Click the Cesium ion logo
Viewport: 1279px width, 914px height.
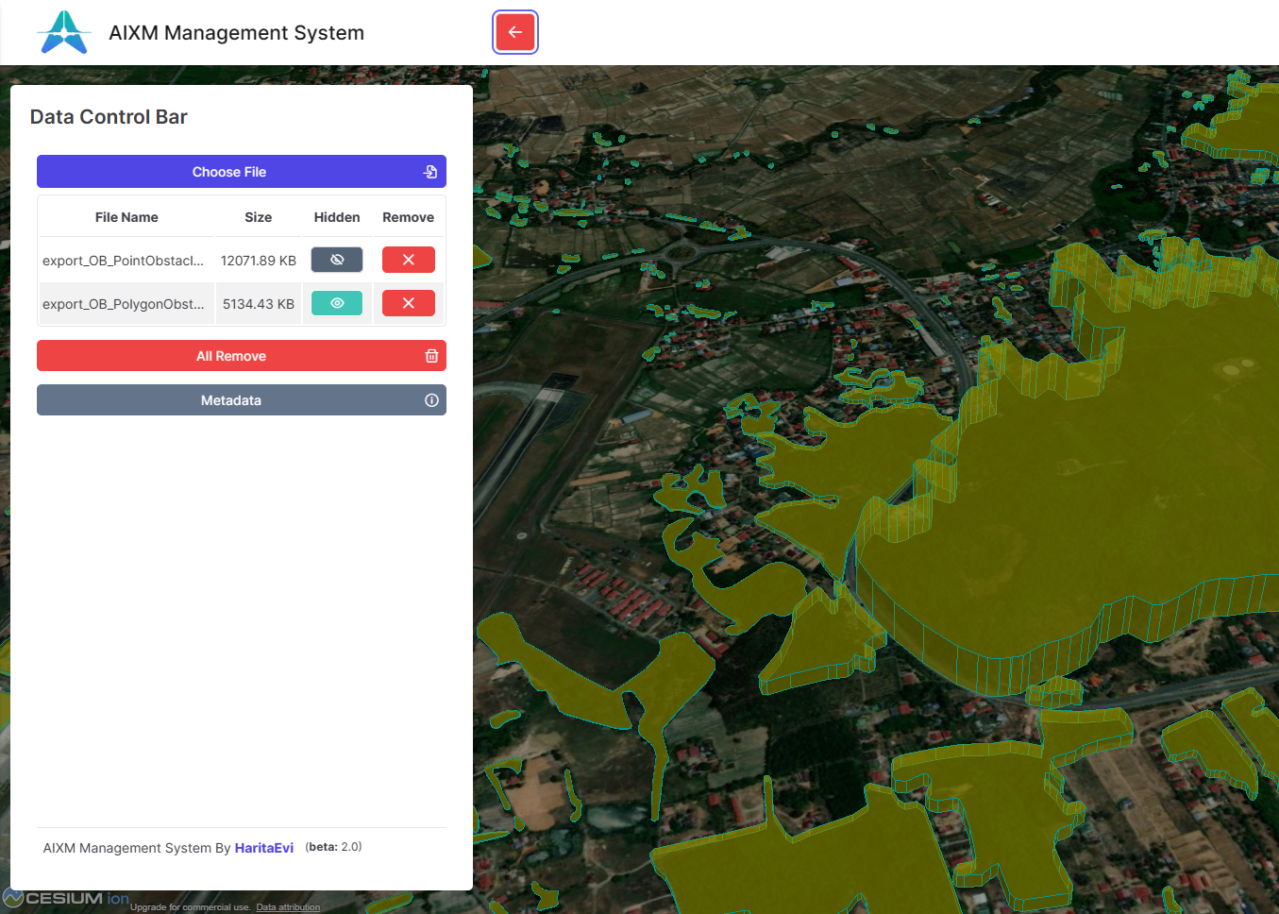click(x=66, y=898)
